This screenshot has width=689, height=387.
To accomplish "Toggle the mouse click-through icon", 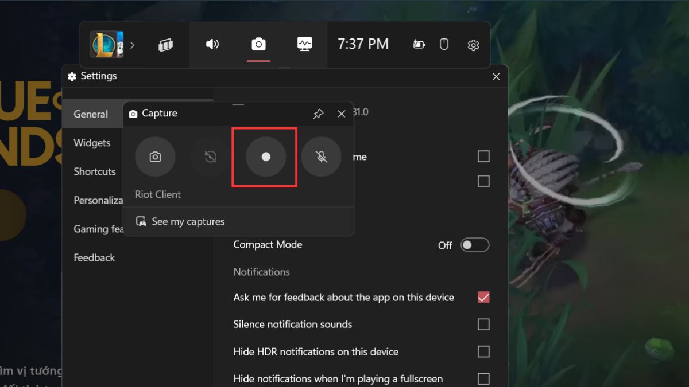I will pos(444,44).
